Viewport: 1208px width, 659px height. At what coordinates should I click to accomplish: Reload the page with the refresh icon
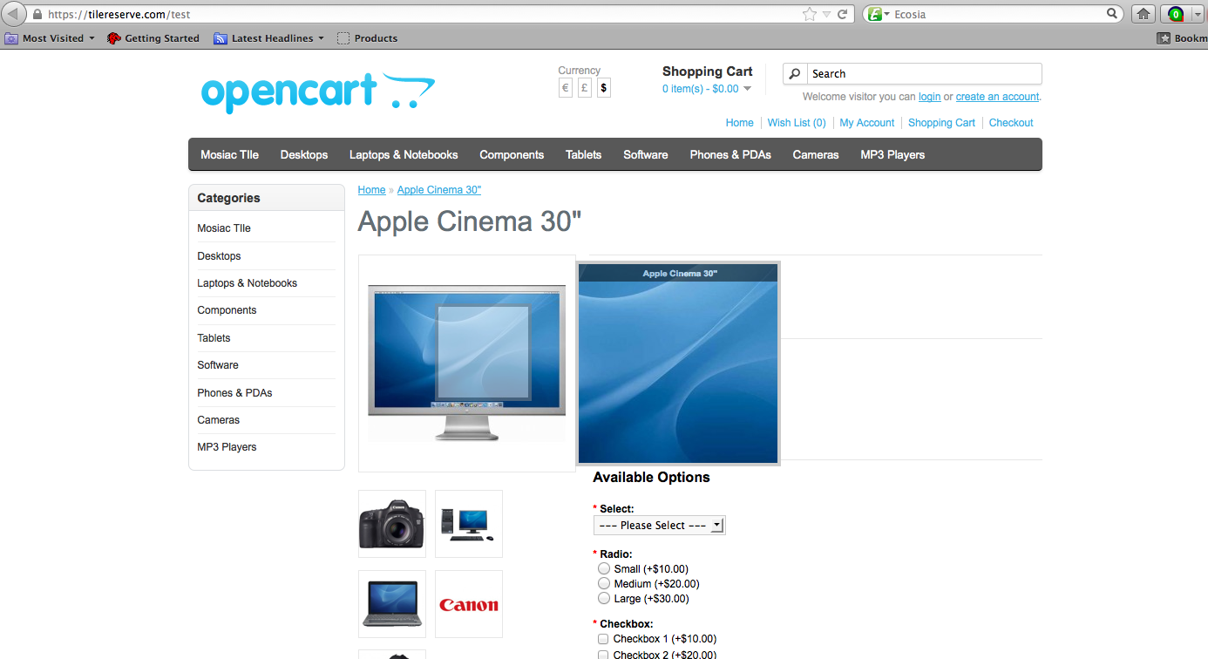(843, 14)
